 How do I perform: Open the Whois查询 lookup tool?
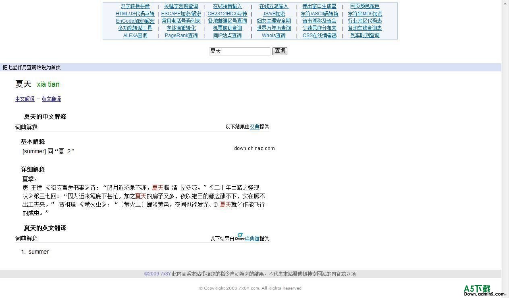274,35
